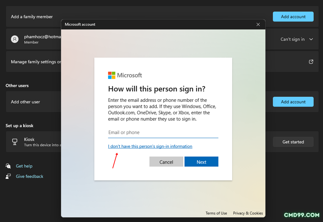Open Get help link
Image resolution: width=323 pixels, height=222 pixels.
pyautogui.click(x=24, y=166)
